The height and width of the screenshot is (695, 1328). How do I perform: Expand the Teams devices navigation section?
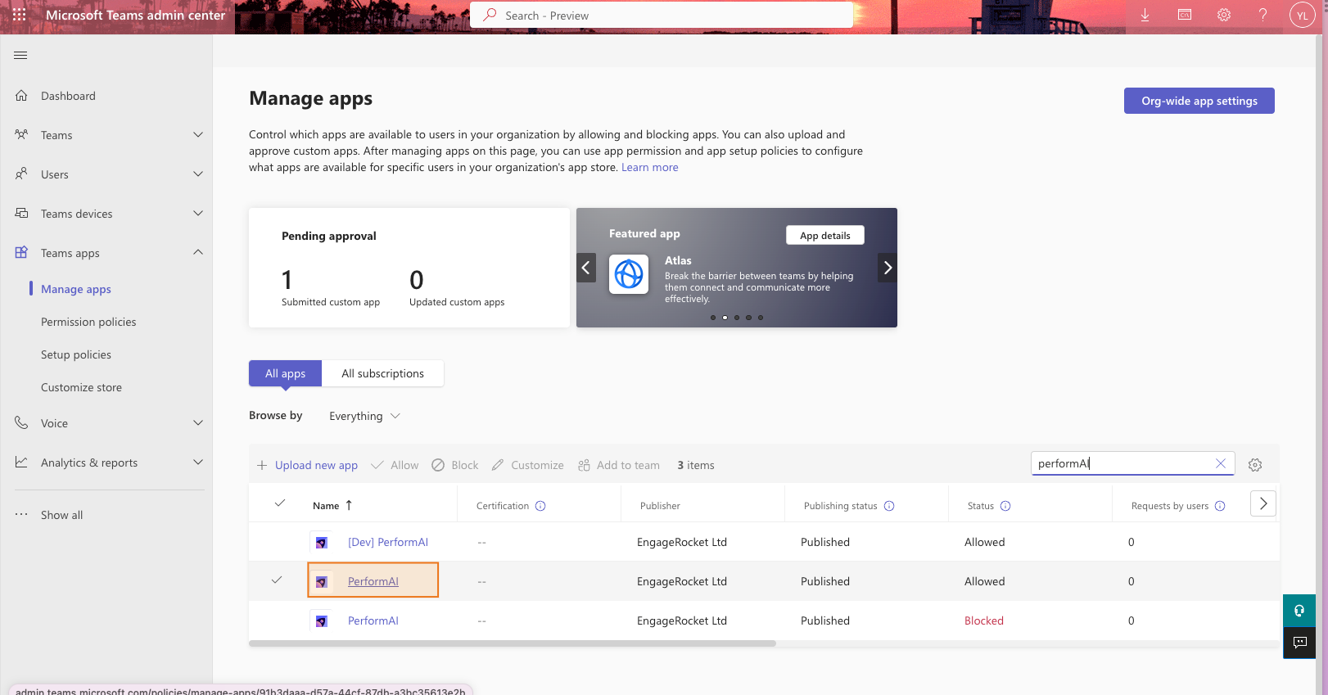coord(197,214)
